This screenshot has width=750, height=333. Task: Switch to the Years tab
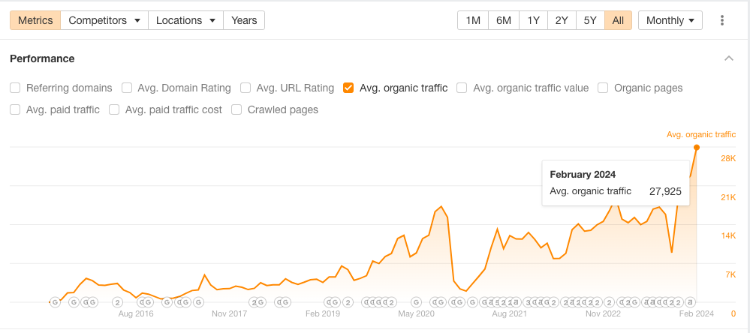click(x=244, y=20)
